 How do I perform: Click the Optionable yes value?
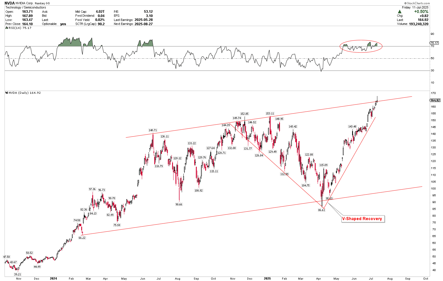pyautogui.click(x=63, y=24)
